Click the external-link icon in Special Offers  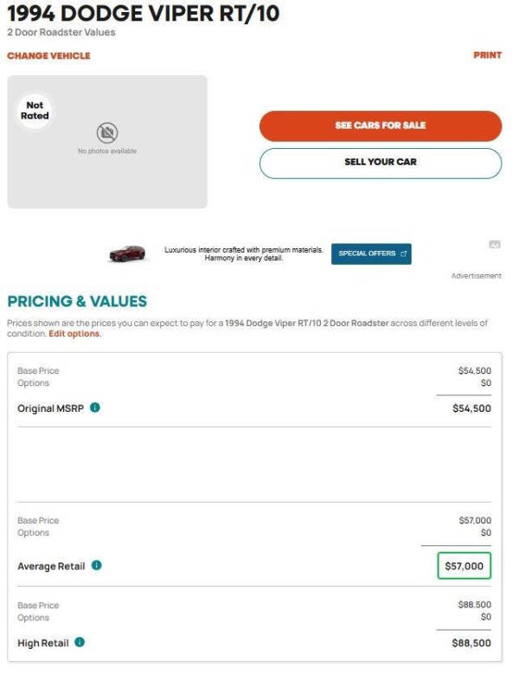pos(403,254)
